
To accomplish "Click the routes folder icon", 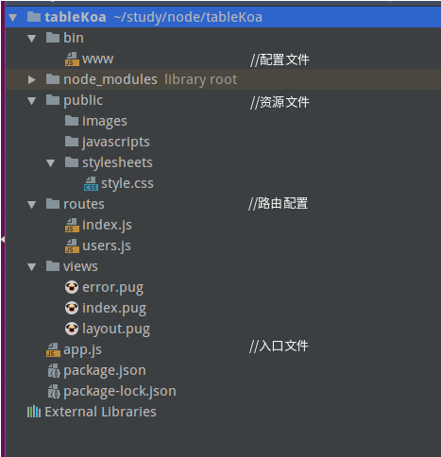I will 53,204.
